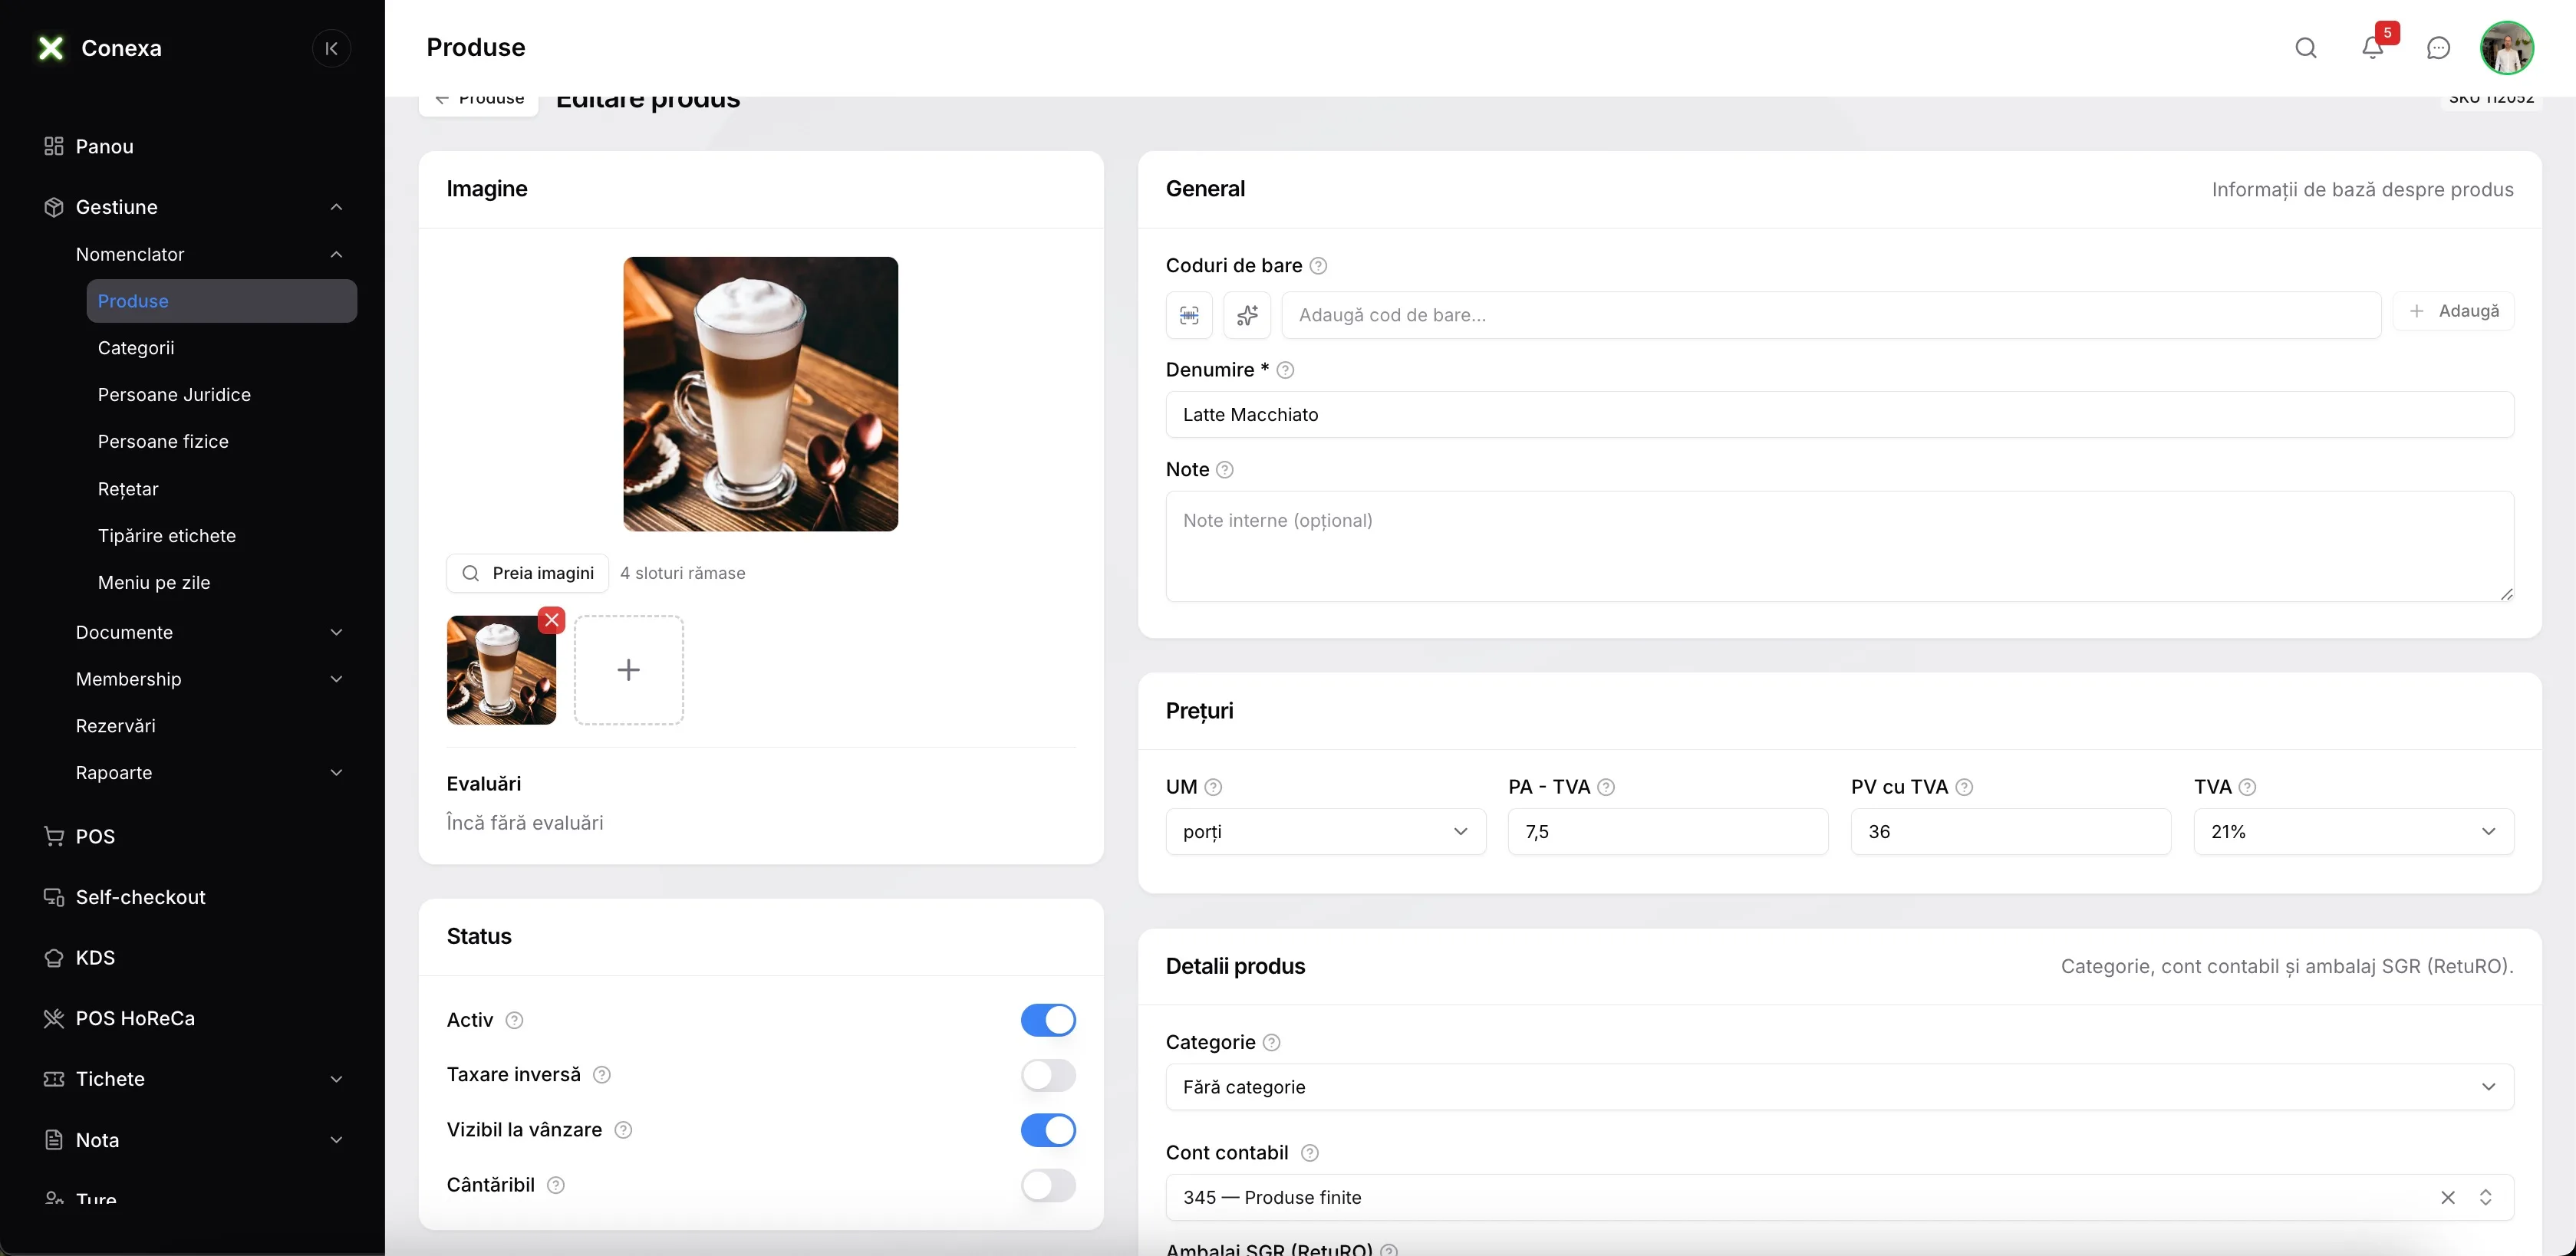Viewport: 2576px width, 1256px height.
Task: Collapse the sidebar with arrow button
Action: 331,48
